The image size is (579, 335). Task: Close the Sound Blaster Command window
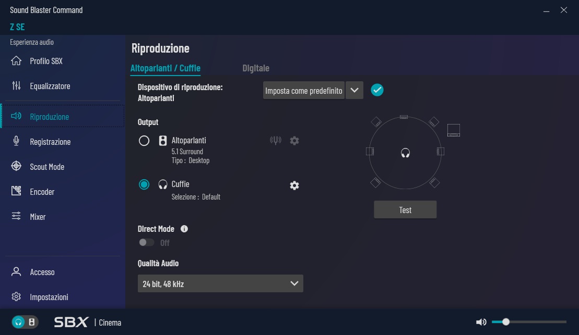coord(563,10)
